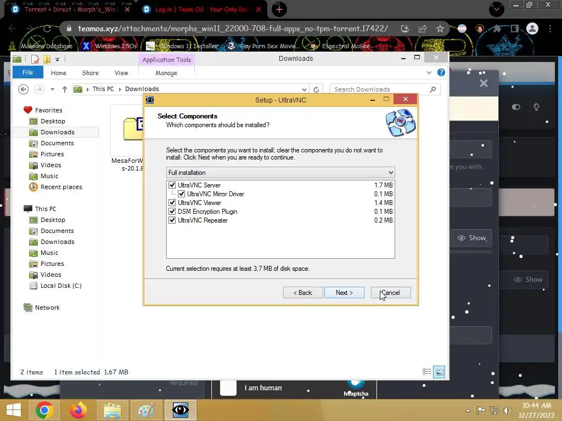Toggle UltraVNC Viewer checkbox
562x421 pixels.
point(172,203)
